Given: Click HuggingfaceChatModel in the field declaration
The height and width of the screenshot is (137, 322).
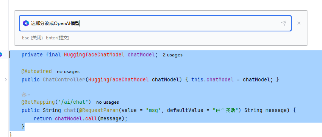Looking at the screenshot, I should coord(94,55).
